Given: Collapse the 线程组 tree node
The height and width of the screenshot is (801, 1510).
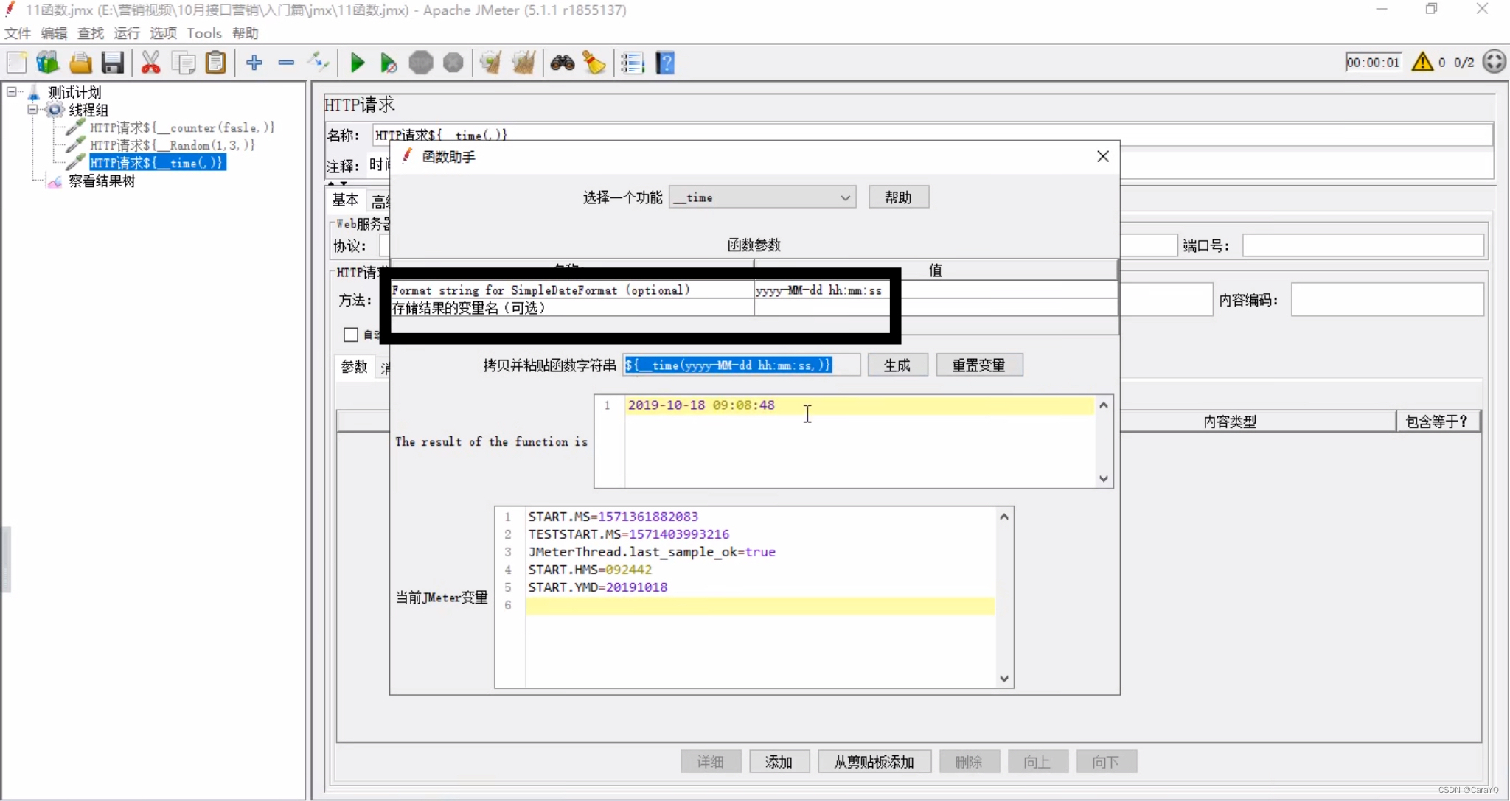Looking at the screenshot, I should tap(32, 110).
